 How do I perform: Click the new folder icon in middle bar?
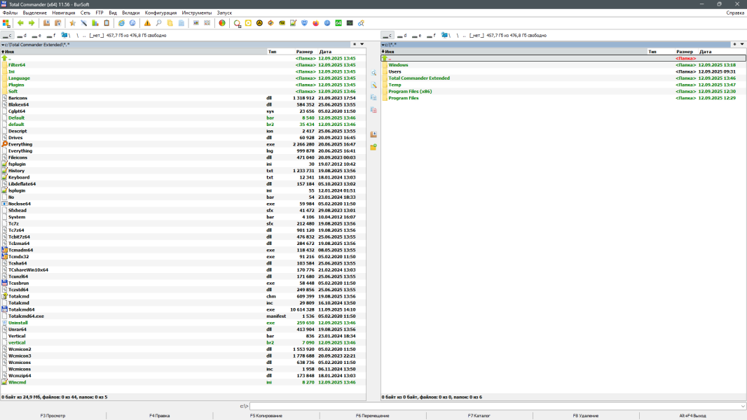(x=373, y=147)
